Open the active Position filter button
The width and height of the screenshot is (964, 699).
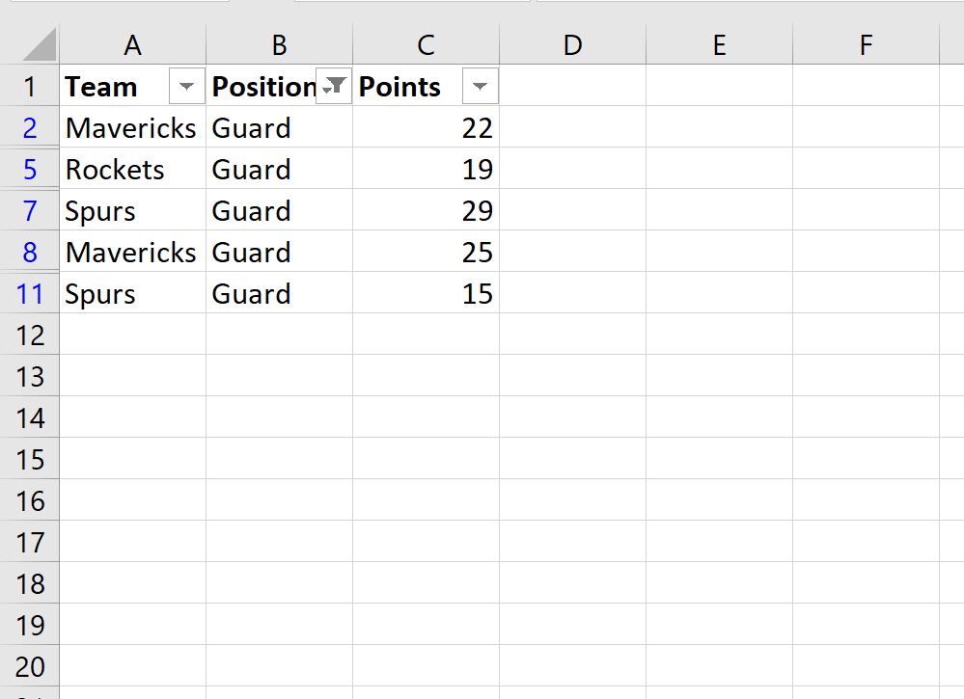click(334, 88)
